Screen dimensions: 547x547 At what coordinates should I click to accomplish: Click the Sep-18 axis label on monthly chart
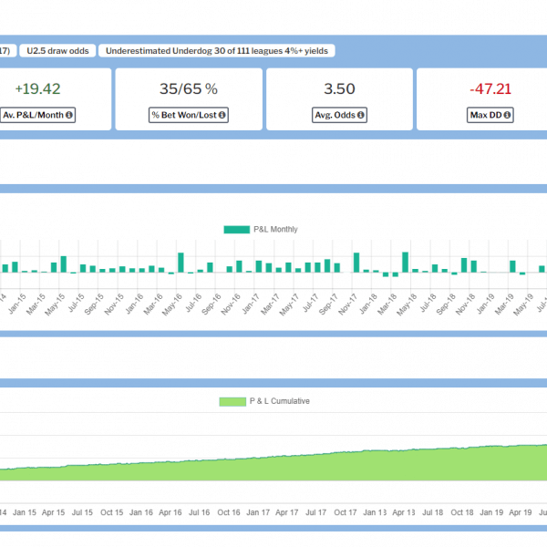click(x=446, y=304)
